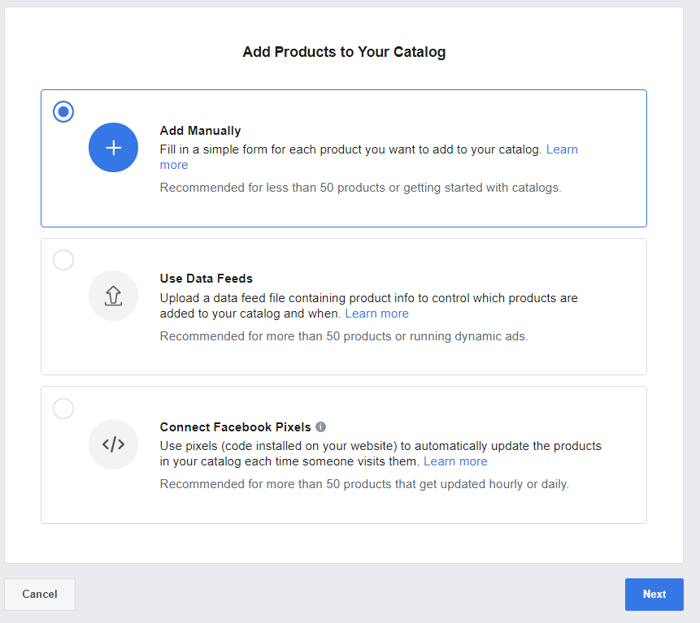Click the Use Data Feeds heading

207,279
